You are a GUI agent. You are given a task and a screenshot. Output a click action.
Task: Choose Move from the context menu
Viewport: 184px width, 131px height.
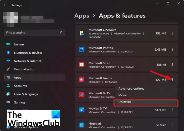pos(122,95)
